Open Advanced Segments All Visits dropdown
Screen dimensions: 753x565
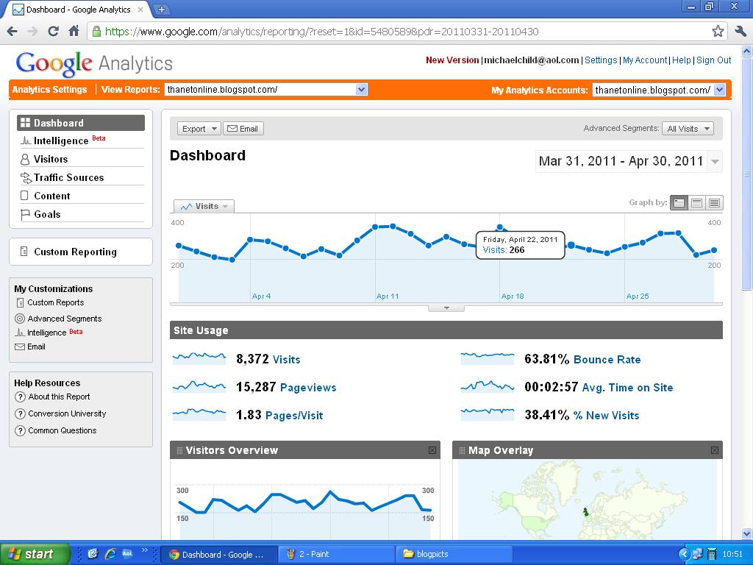tap(688, 129)
